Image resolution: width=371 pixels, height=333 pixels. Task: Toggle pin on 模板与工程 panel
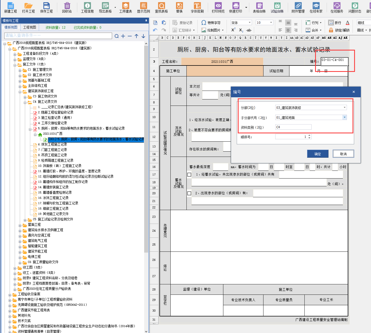click(146, 21)
